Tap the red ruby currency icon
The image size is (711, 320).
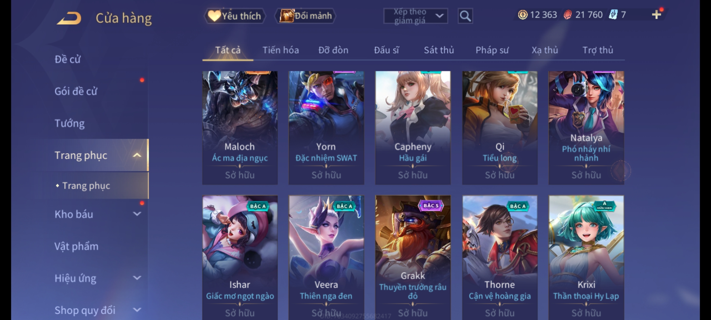(567, 15)
